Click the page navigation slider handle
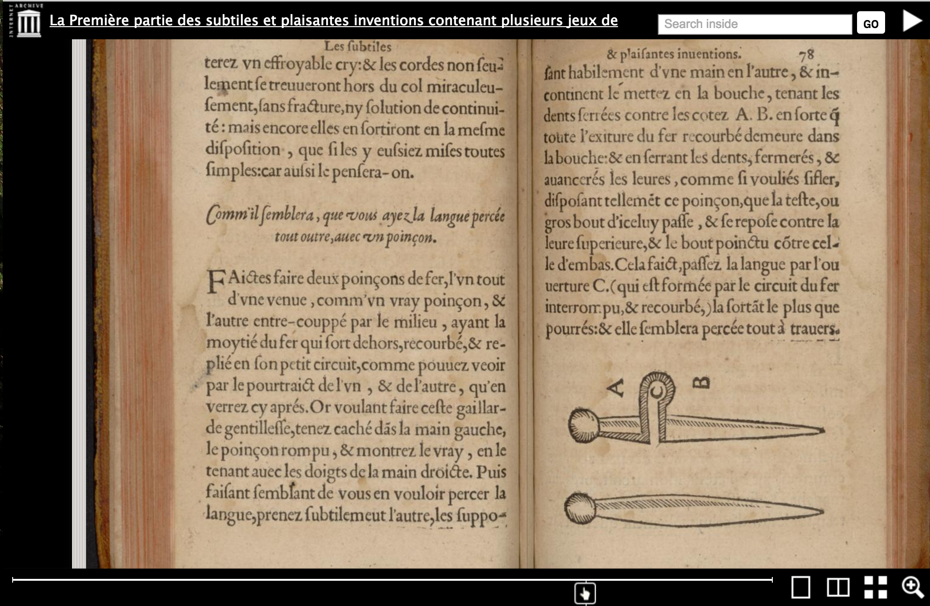Screen dimensions: 930x606 click(585, 593)
